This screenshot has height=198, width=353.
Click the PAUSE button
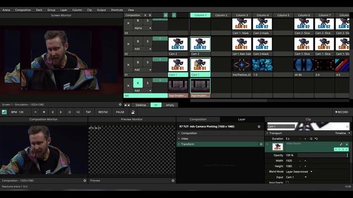(120, 112)
